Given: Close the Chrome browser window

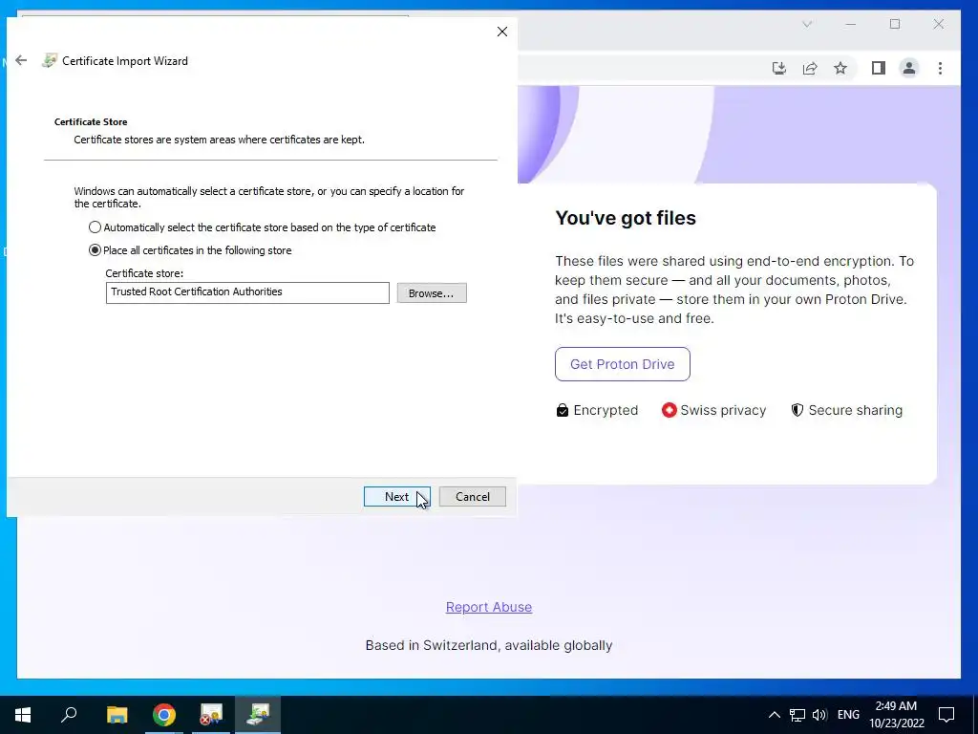Looking at the screenshot, I should [939, 24].
